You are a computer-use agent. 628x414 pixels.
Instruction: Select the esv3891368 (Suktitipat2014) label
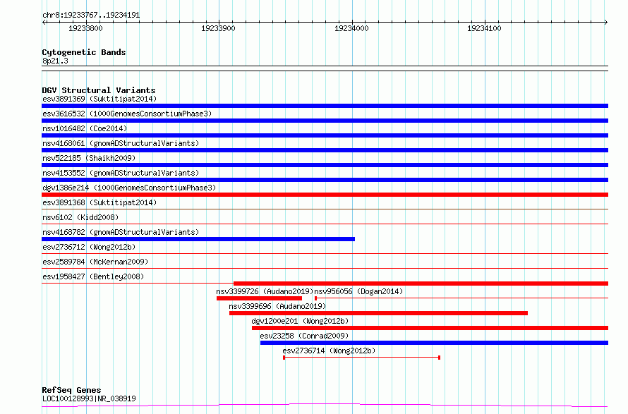click(99, 202)
